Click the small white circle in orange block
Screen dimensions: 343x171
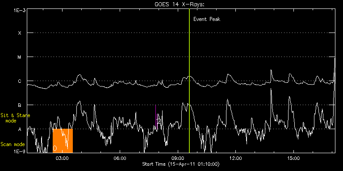(x=55, y=148)
